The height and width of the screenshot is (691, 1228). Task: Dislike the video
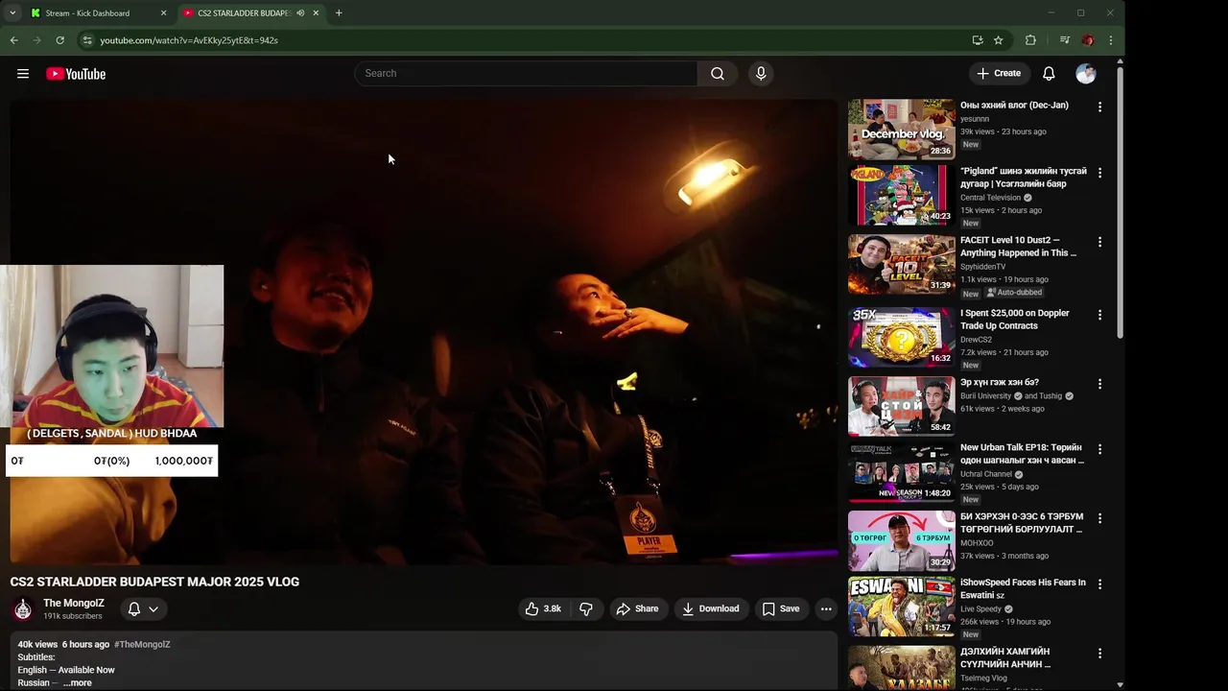[x=586, y=608]
